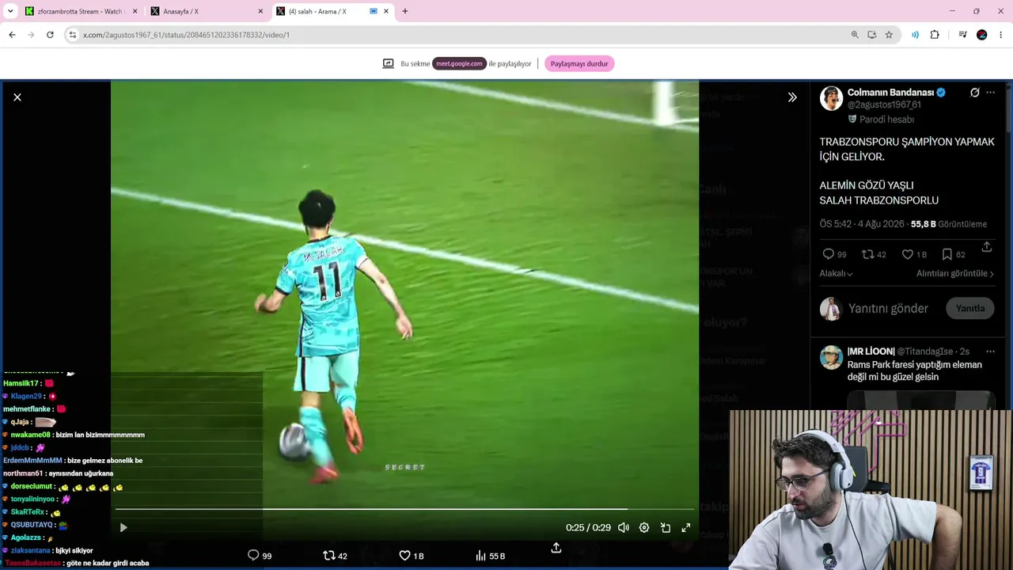Like the post with the heart under the video

pyautogui.click(x=404, y=556)
